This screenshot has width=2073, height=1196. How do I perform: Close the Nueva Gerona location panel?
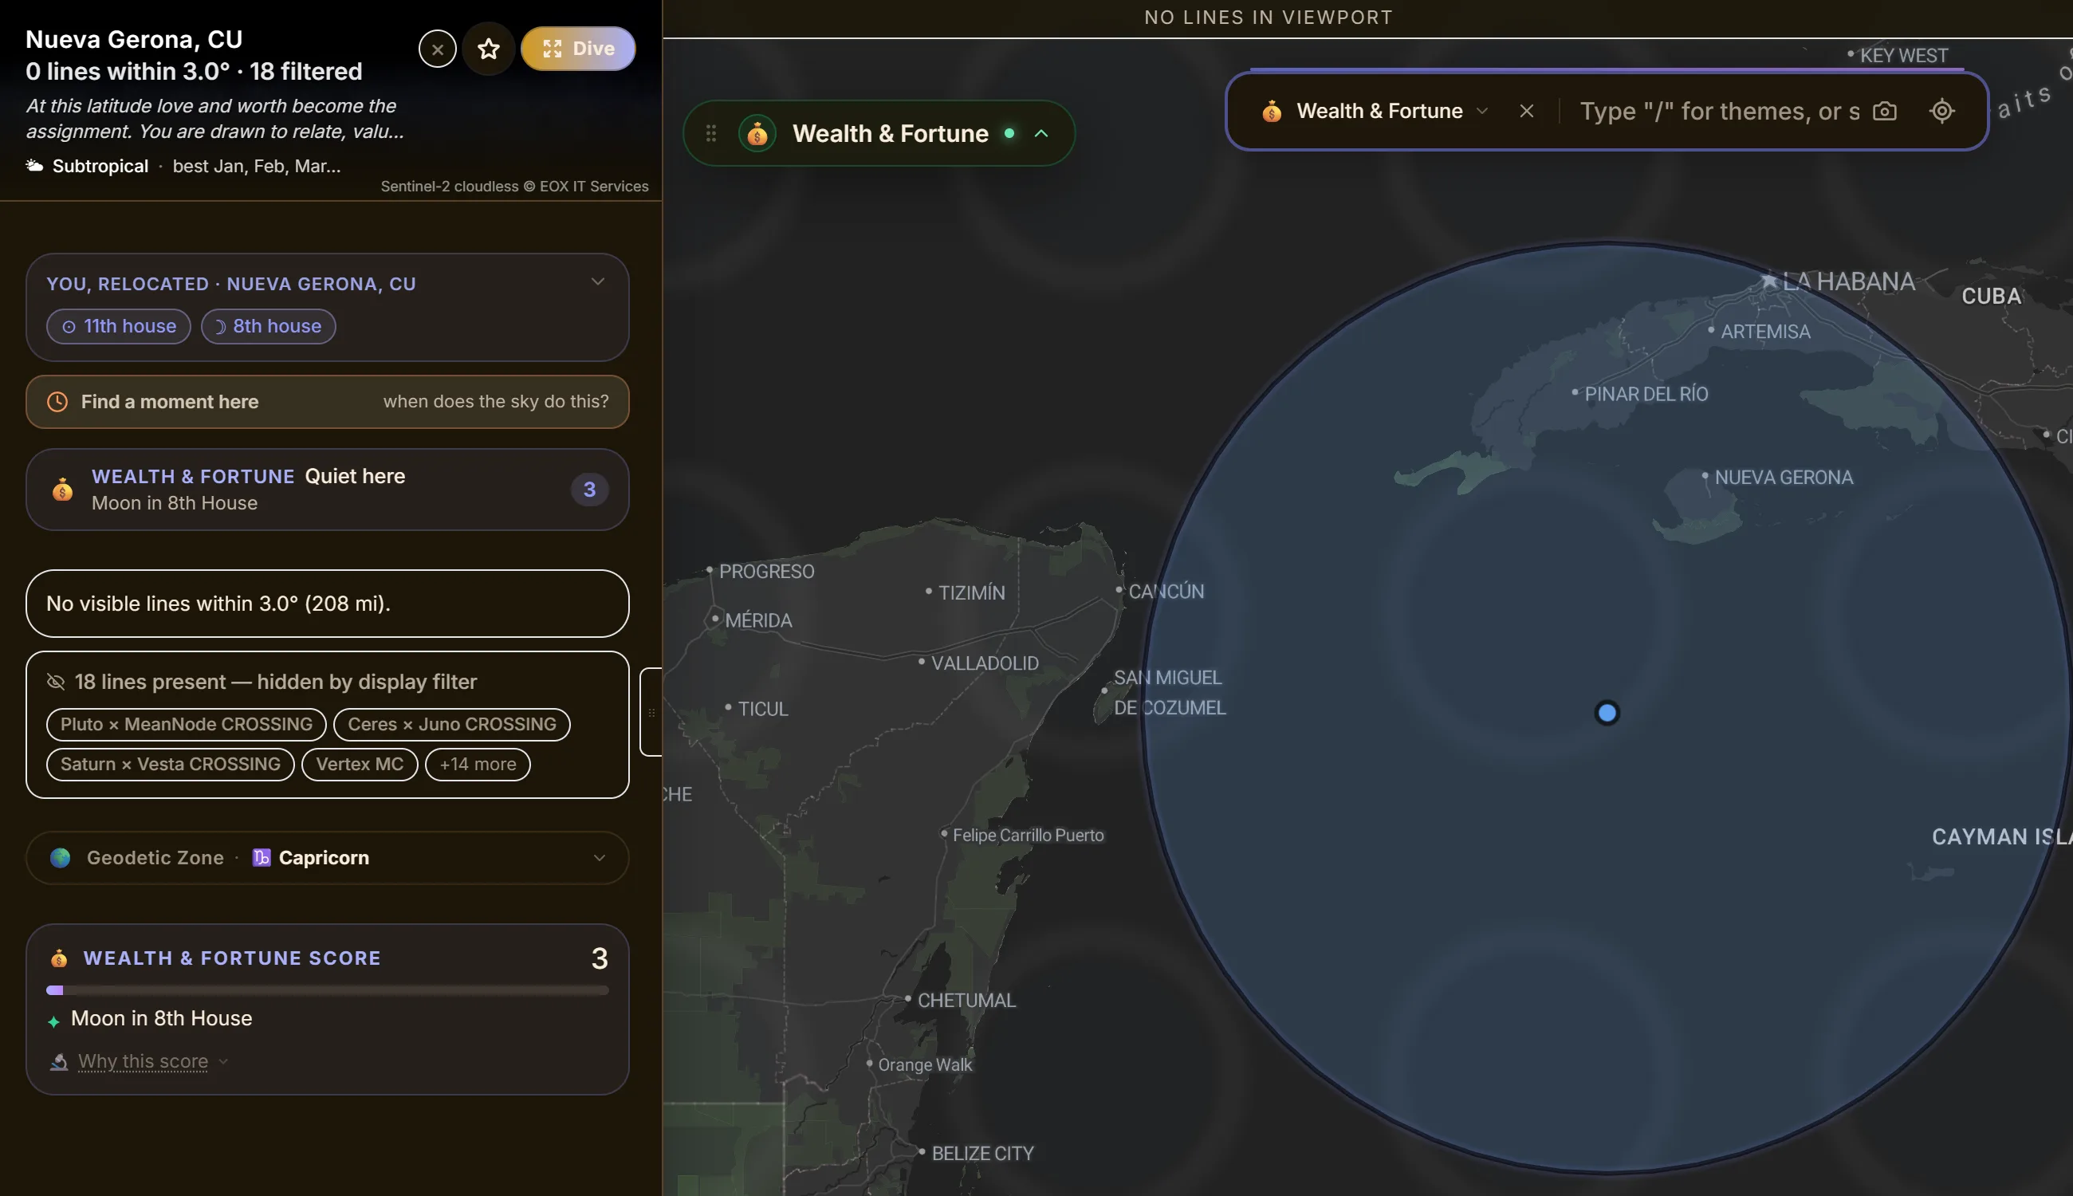click(x=437, y=49)
